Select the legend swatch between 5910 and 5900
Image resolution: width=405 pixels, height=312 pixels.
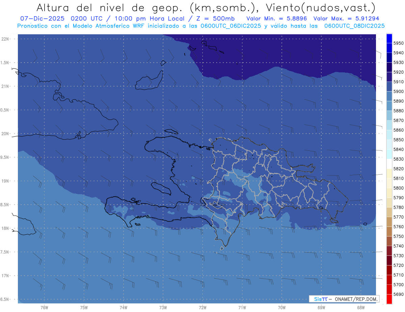[389, 86]
